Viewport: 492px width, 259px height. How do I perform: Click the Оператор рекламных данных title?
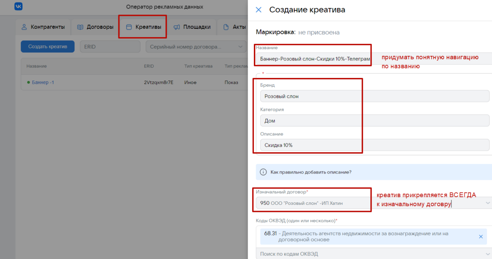164,7
